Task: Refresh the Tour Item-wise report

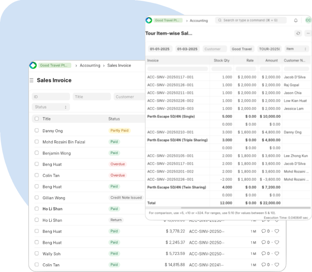Action: point(298,33)
